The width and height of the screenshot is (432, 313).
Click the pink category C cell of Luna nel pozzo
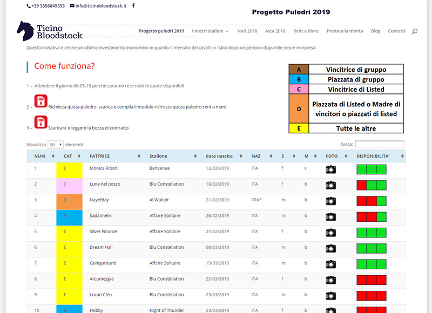70,186
